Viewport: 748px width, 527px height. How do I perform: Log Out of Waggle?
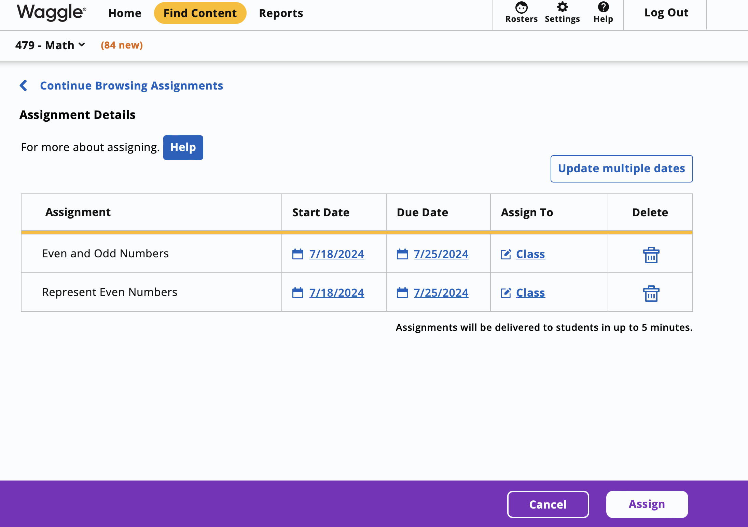pyautogui.click(x=666, y=13)
